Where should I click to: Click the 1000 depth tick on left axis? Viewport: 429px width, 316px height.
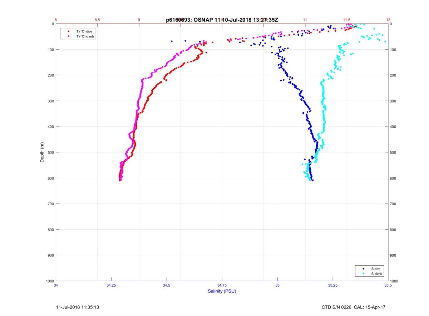pos(49,281)
